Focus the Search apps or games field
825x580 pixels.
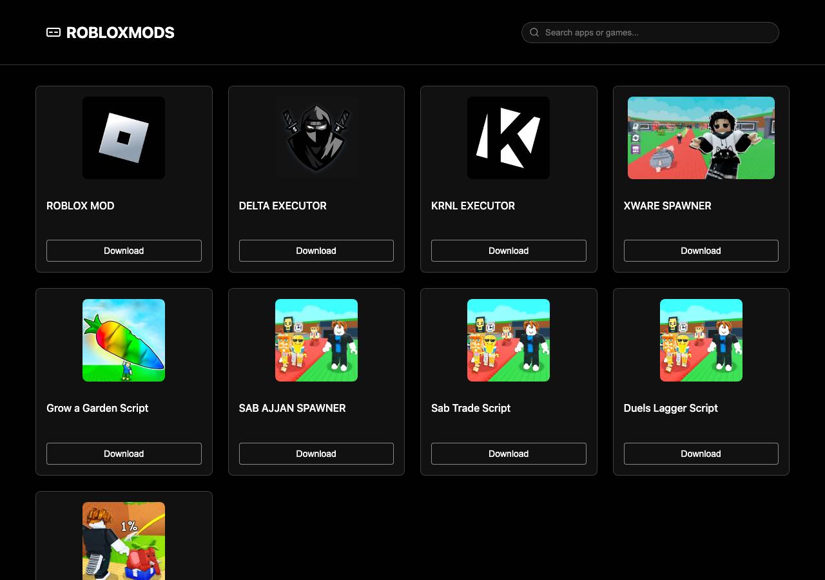650,32
